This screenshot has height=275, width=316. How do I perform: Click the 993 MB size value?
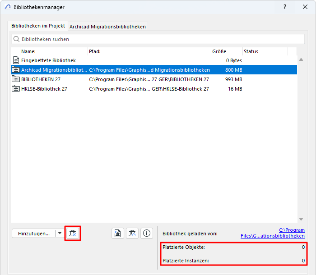233,79
